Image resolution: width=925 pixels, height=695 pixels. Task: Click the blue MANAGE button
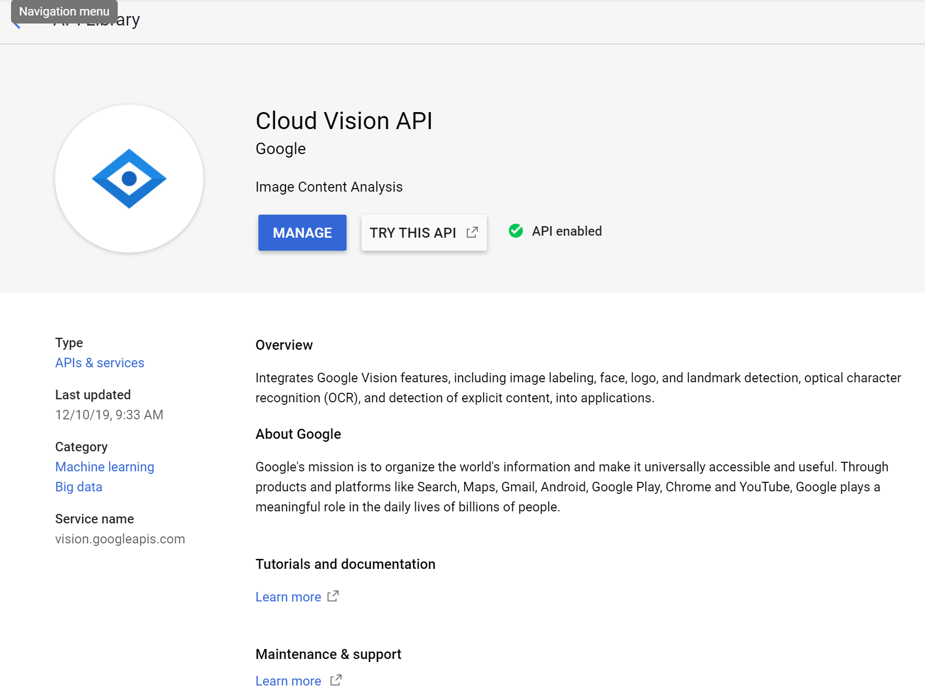coord(302,233)
